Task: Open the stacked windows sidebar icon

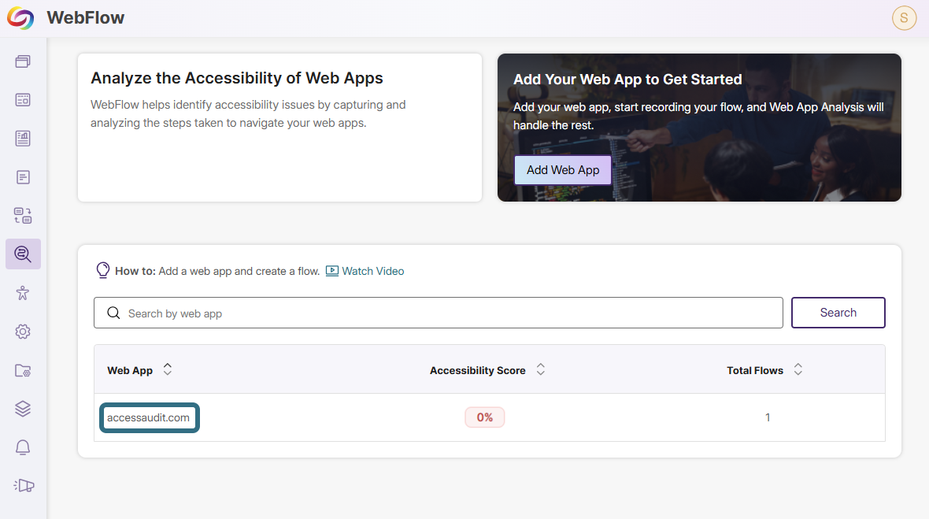Action: click(x=23, y=61)
